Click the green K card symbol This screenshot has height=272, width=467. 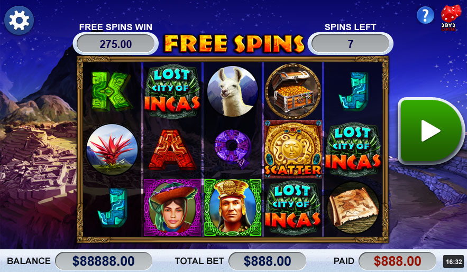112,91
